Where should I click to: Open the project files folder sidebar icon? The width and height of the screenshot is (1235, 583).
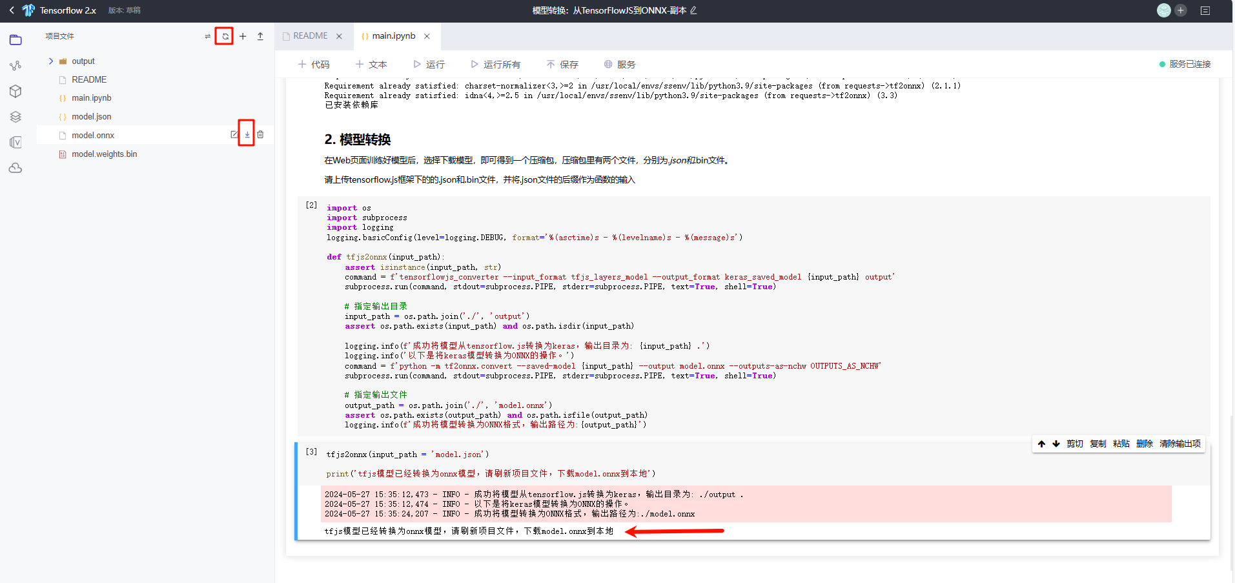pyautogui.click(x=15, y=40)
